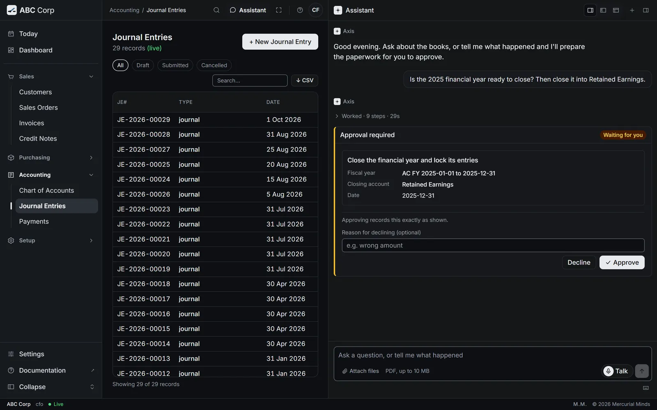Viewport: 657px width, 410px height.
Task: Decline the approval request
Action: click(579, 262)
